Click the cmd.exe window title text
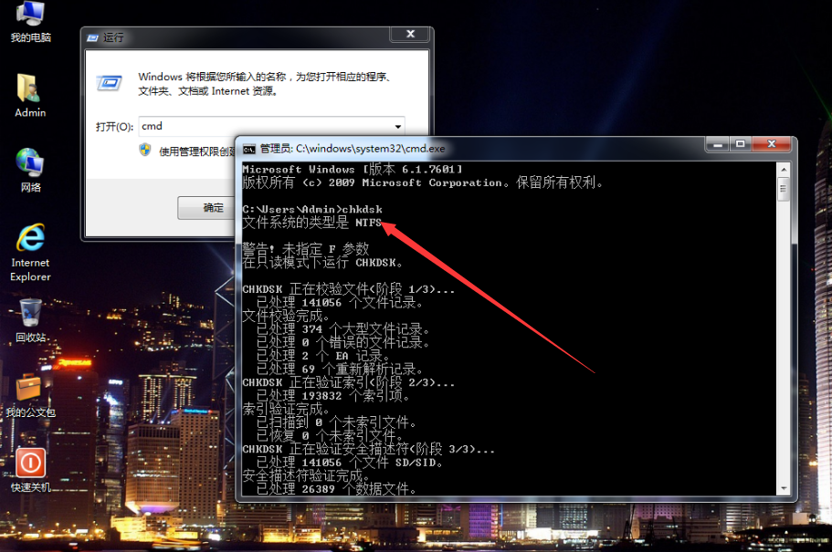 point(353,149)
